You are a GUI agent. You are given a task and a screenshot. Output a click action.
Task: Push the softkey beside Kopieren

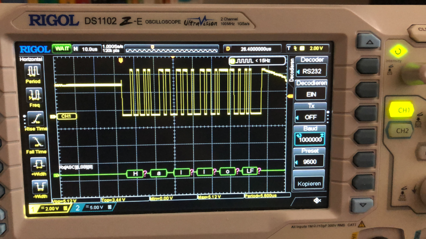pyautogui.click(x=363, y=182)
